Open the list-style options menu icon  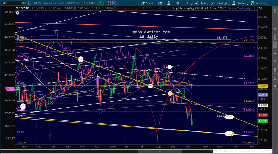click(273, 3)
